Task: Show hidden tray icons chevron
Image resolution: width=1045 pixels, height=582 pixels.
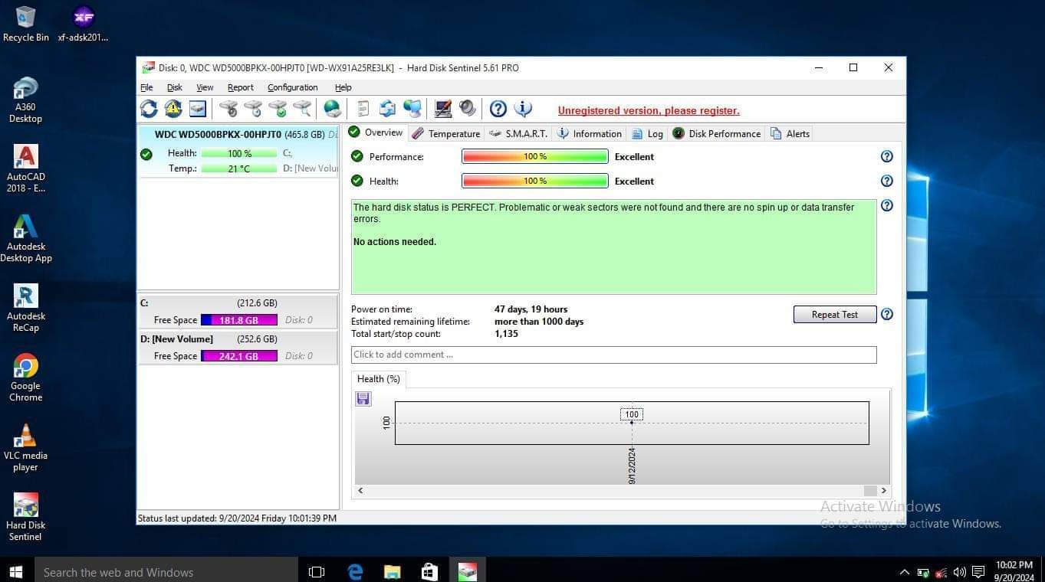Action: [x=904, y=572]
